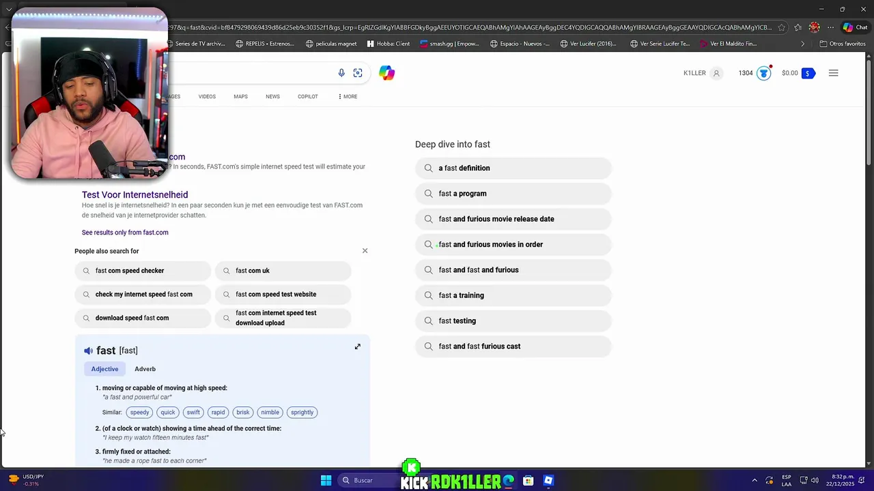874x491 pixels.
Task: Search fast a program deep dive
Action: tap(513, 194)
